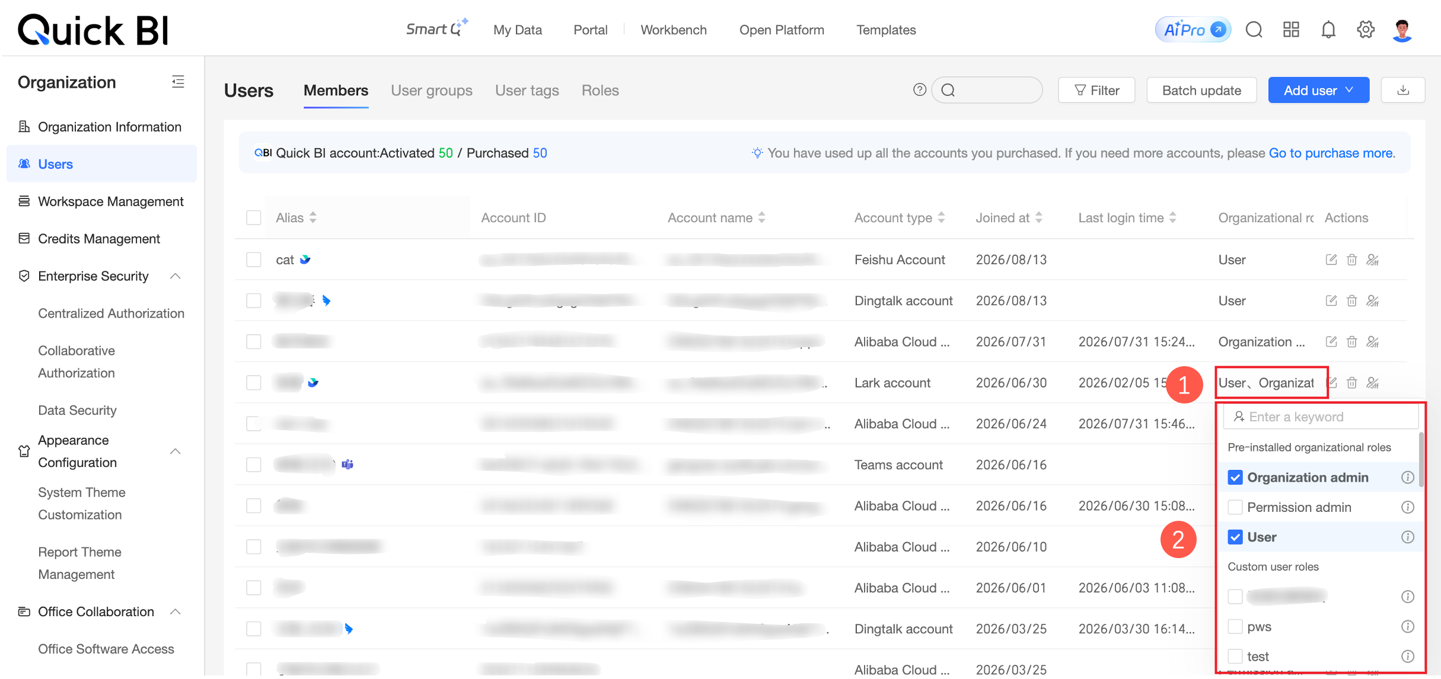Open the user avatar profile menu
Screen dimensions: 1441x679
click(x=1402, y=30)
